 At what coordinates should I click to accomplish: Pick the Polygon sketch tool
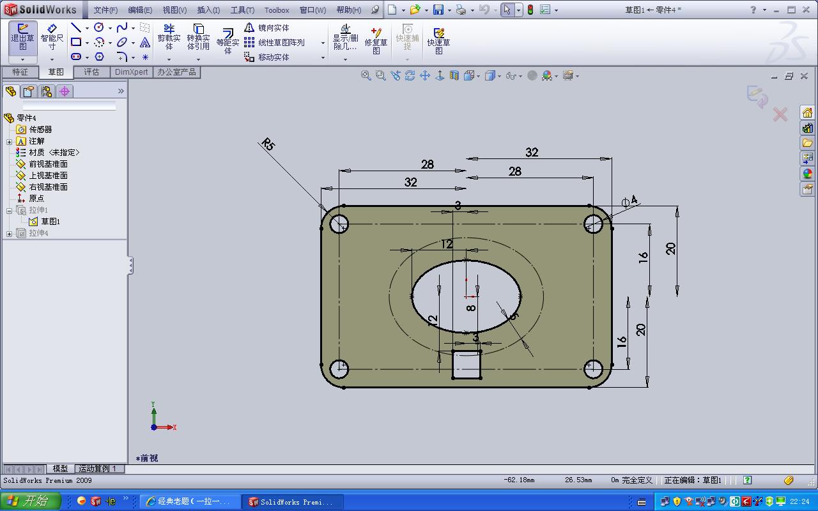coord(99,57)
